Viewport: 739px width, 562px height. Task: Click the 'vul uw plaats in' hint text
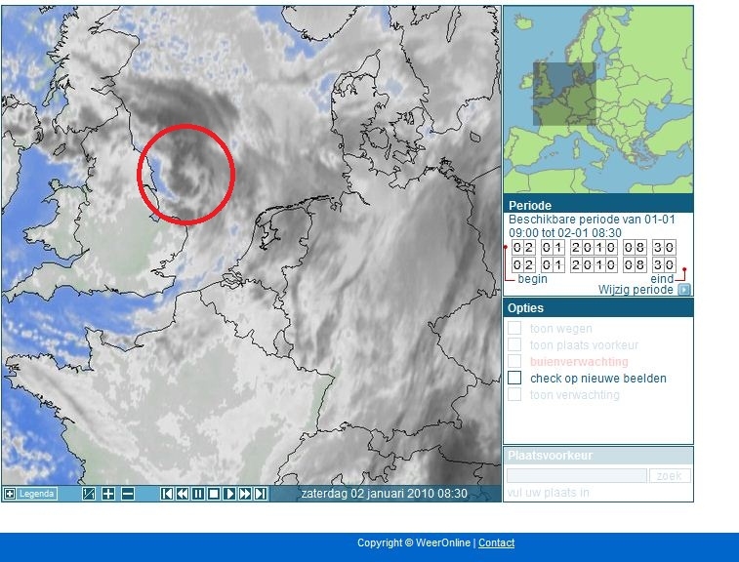click(548, 493)
